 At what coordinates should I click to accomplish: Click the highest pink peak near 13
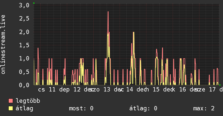108,12
